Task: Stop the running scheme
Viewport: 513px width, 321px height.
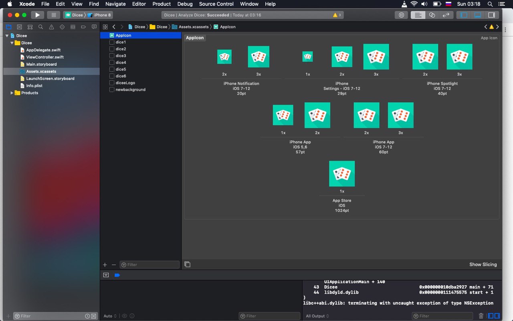Action: click(x=53, y=15)
